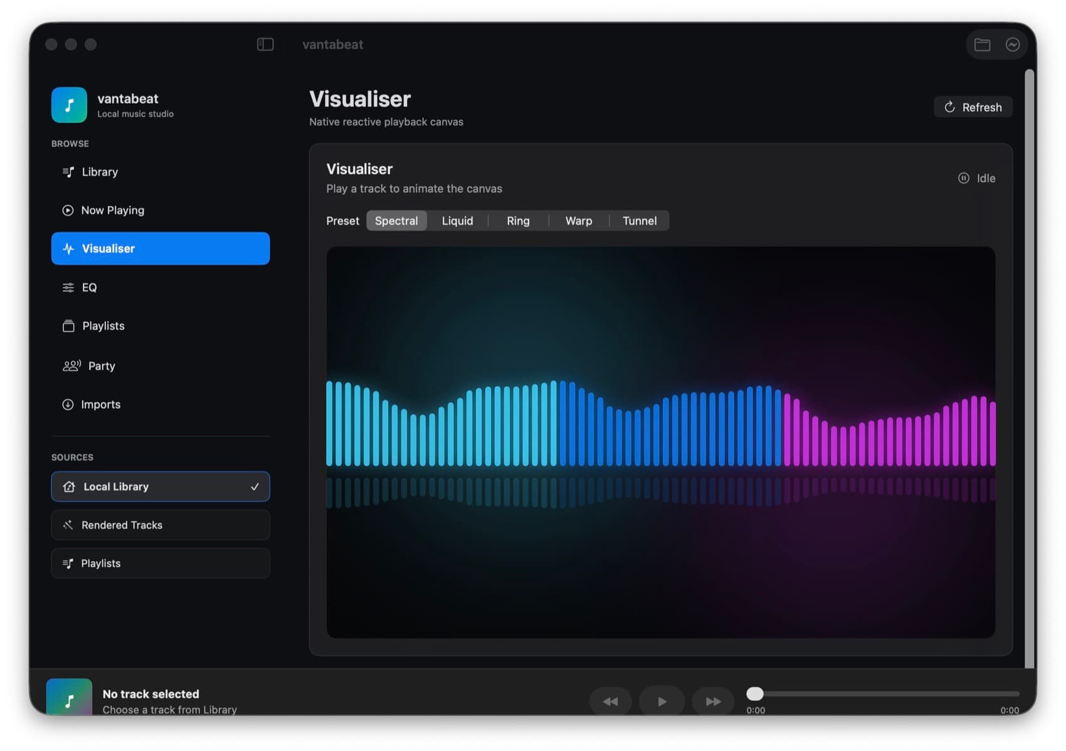Open the folder icon in title bar
The image size is (1066, 751).
(982, 45)
